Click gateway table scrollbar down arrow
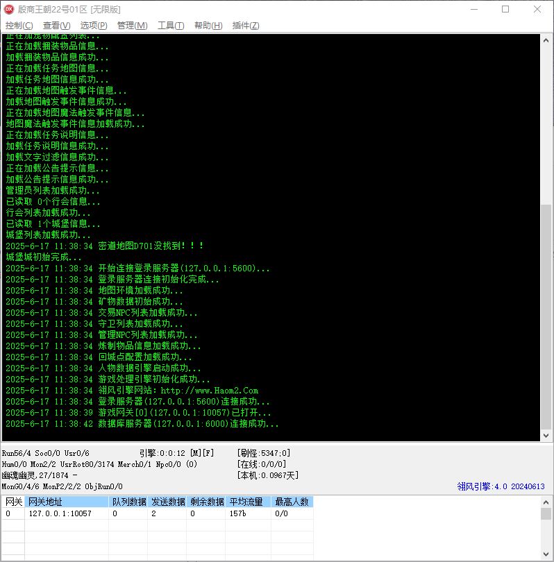This screenshot has width=554, height=562. point(546,554)
